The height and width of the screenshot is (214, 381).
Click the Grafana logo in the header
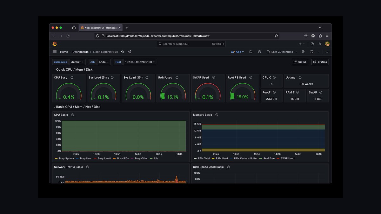pyautogui.click(x=55, y=44)
